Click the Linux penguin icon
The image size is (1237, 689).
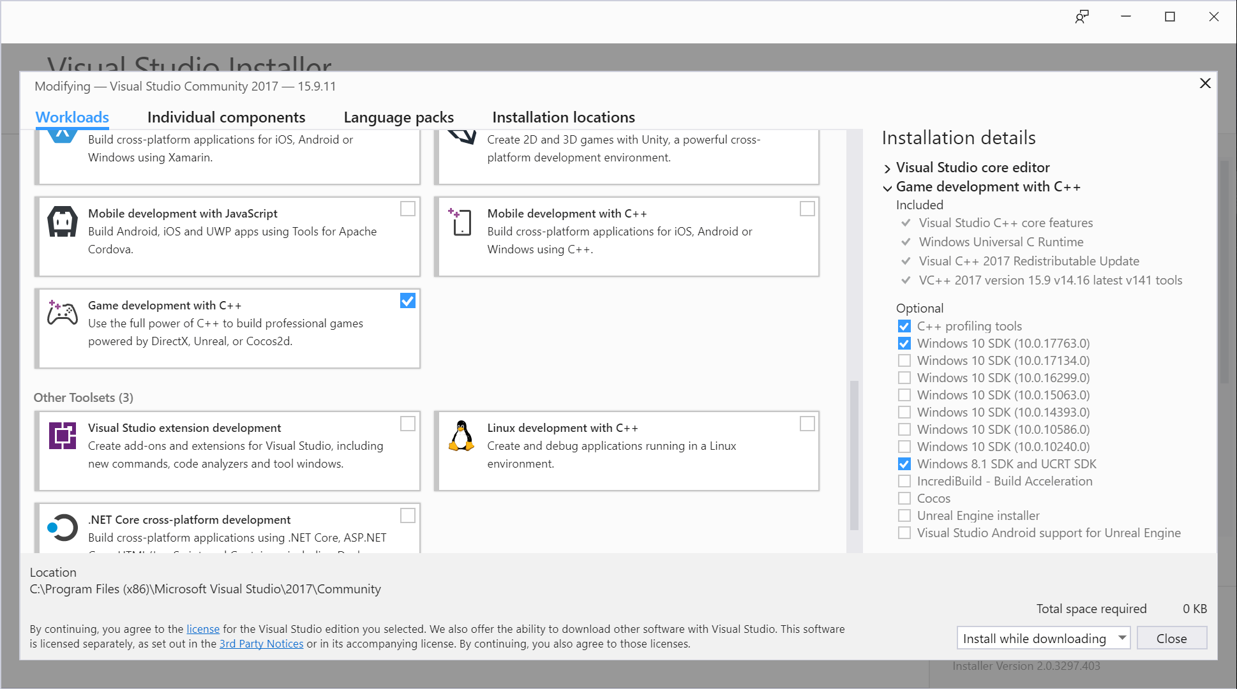coord(461,436)
